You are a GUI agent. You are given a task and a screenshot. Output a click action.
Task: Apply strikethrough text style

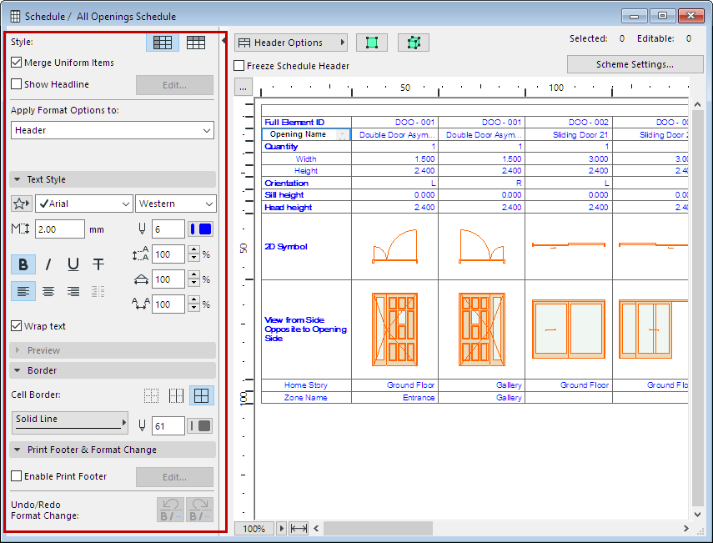[x=98, y=264]
